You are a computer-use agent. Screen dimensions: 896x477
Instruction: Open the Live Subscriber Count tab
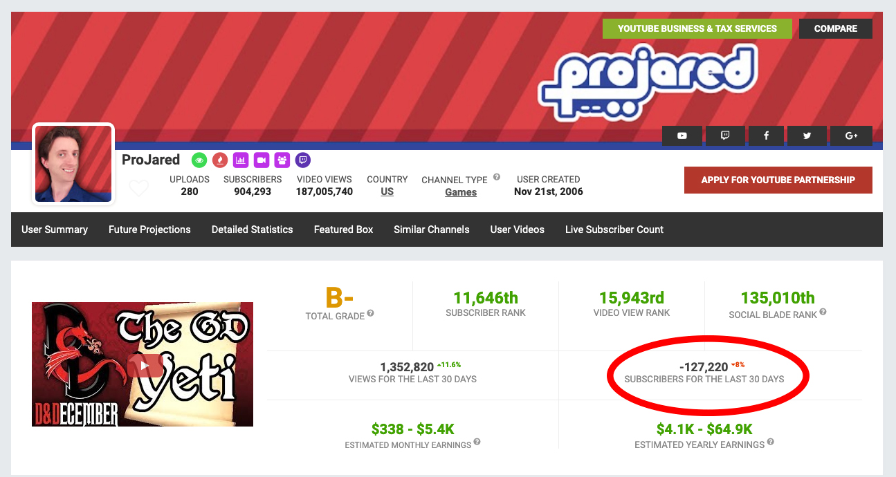[x=614, y=230]
